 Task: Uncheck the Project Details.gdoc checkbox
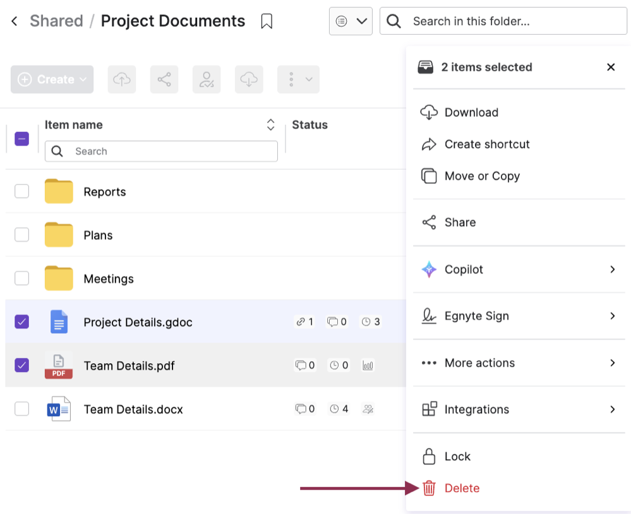(x=21, y=322)
